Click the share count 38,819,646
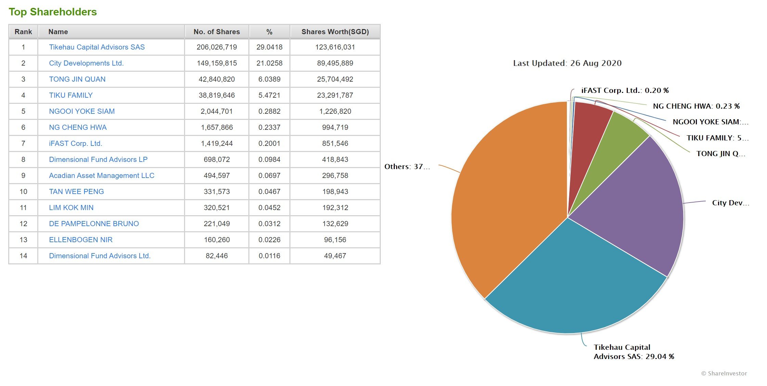This screenshot has width=767, height=386. click(217, 95)
